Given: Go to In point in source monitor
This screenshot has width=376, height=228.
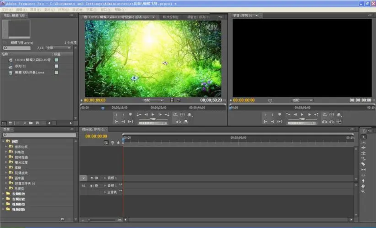Looking at the screenshot, I should tap(116, 122).
